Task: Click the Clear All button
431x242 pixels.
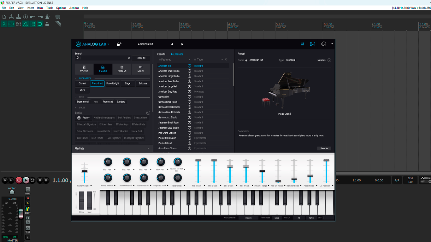Action: [x=141, y=58]
